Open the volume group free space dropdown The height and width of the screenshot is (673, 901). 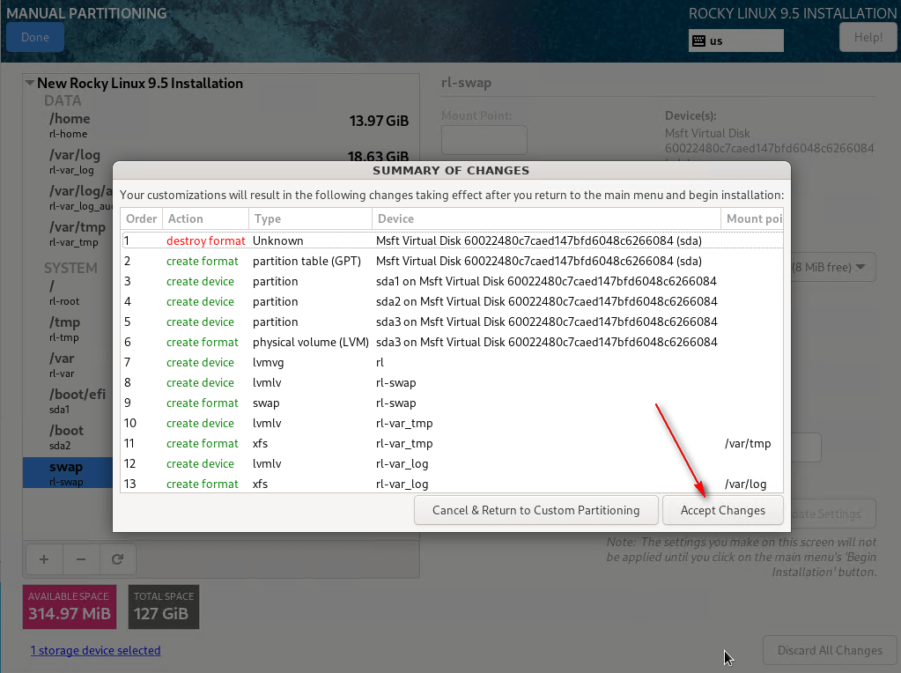click(x=831, y=267)
